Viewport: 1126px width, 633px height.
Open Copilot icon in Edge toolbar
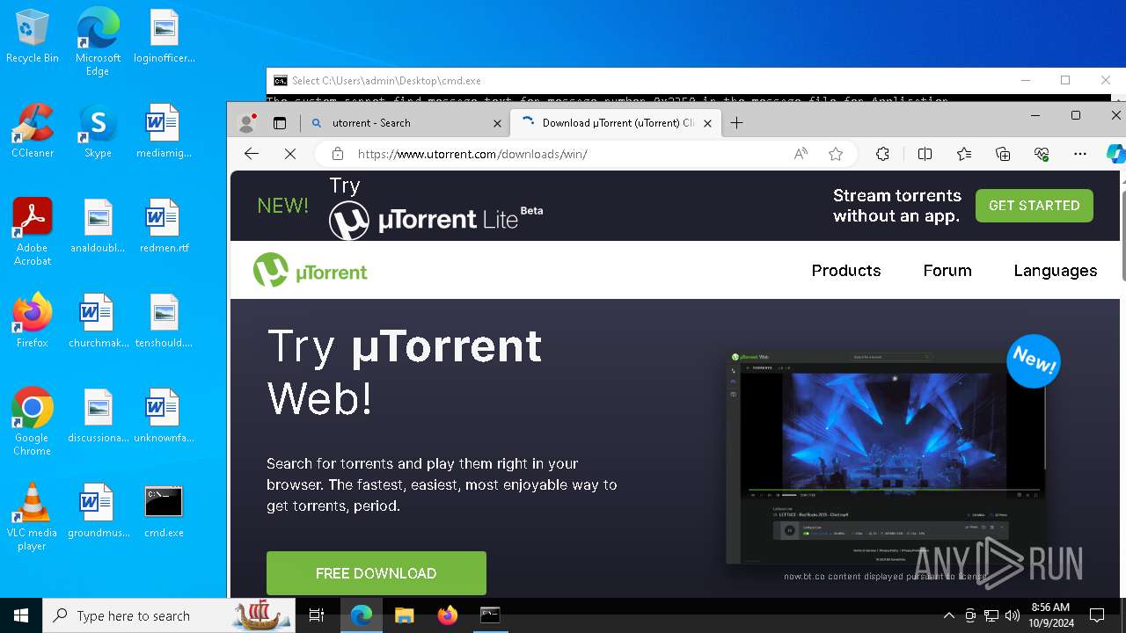[1115, 154]
